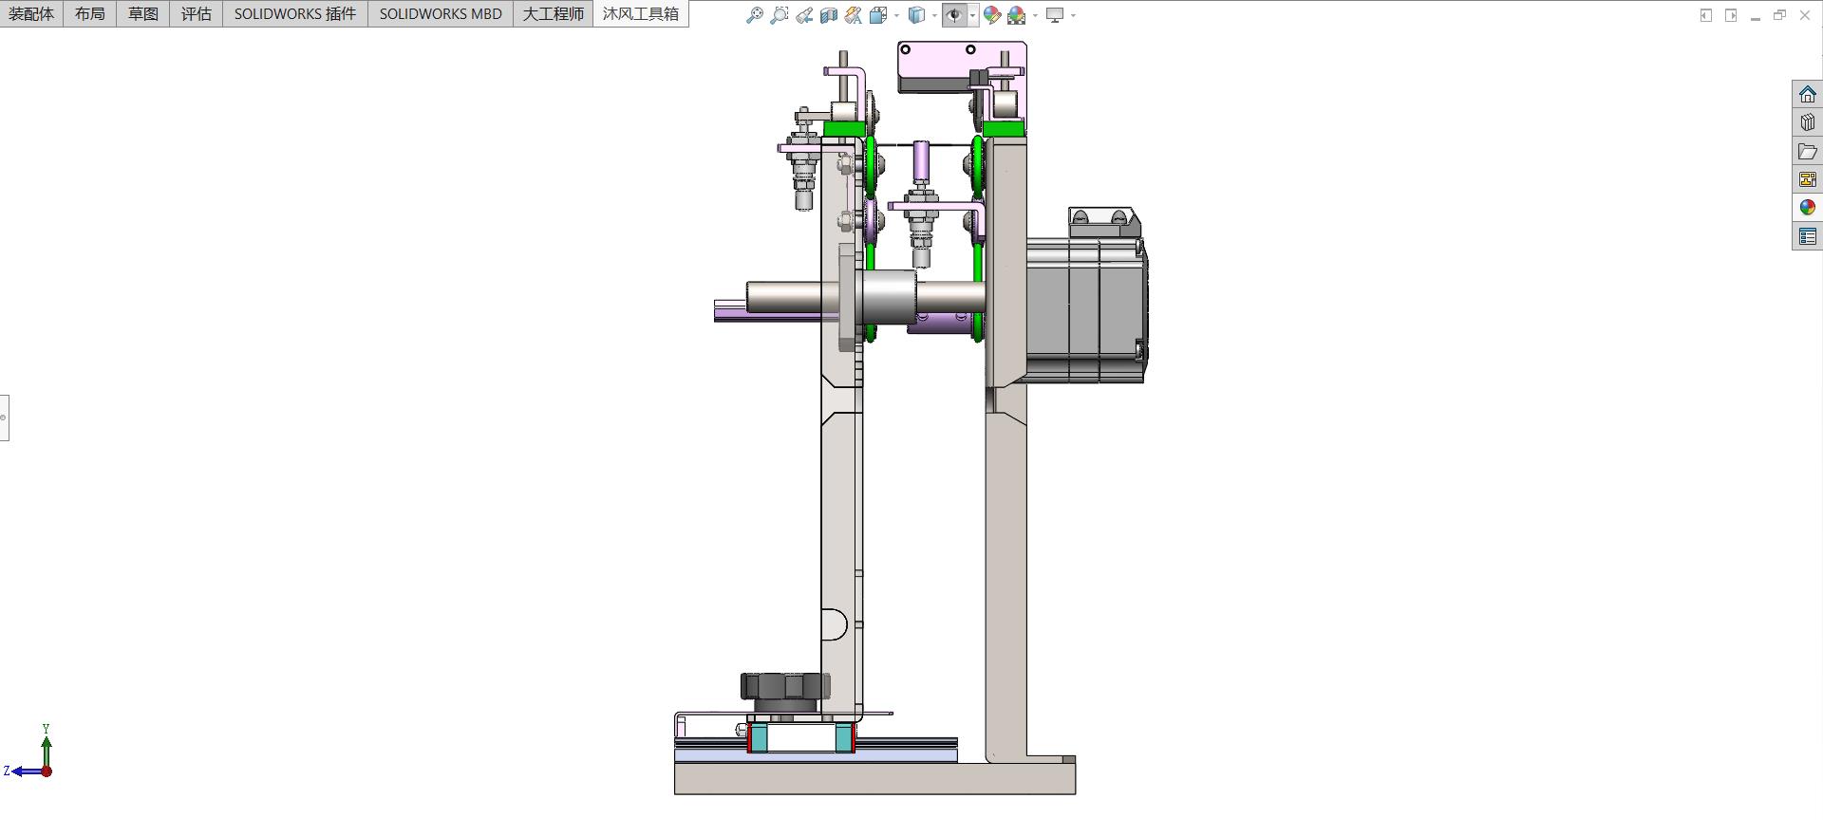Image resolution: width=1823 pixels, height=836 pixels.
Task: Open the Design Library task pane
Action: click(1808, 122)
